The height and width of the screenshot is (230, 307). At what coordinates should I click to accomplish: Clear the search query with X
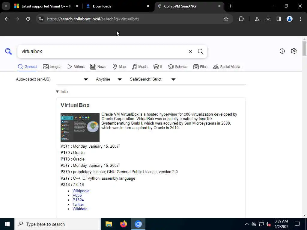point(190,52)
